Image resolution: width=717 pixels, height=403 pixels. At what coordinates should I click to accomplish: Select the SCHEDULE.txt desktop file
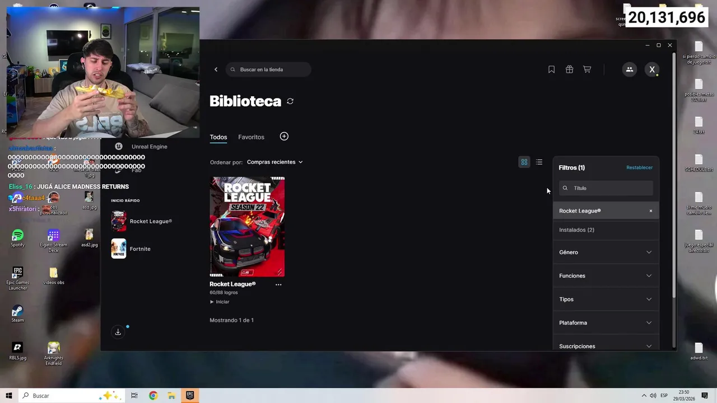(x=699, y=163)
